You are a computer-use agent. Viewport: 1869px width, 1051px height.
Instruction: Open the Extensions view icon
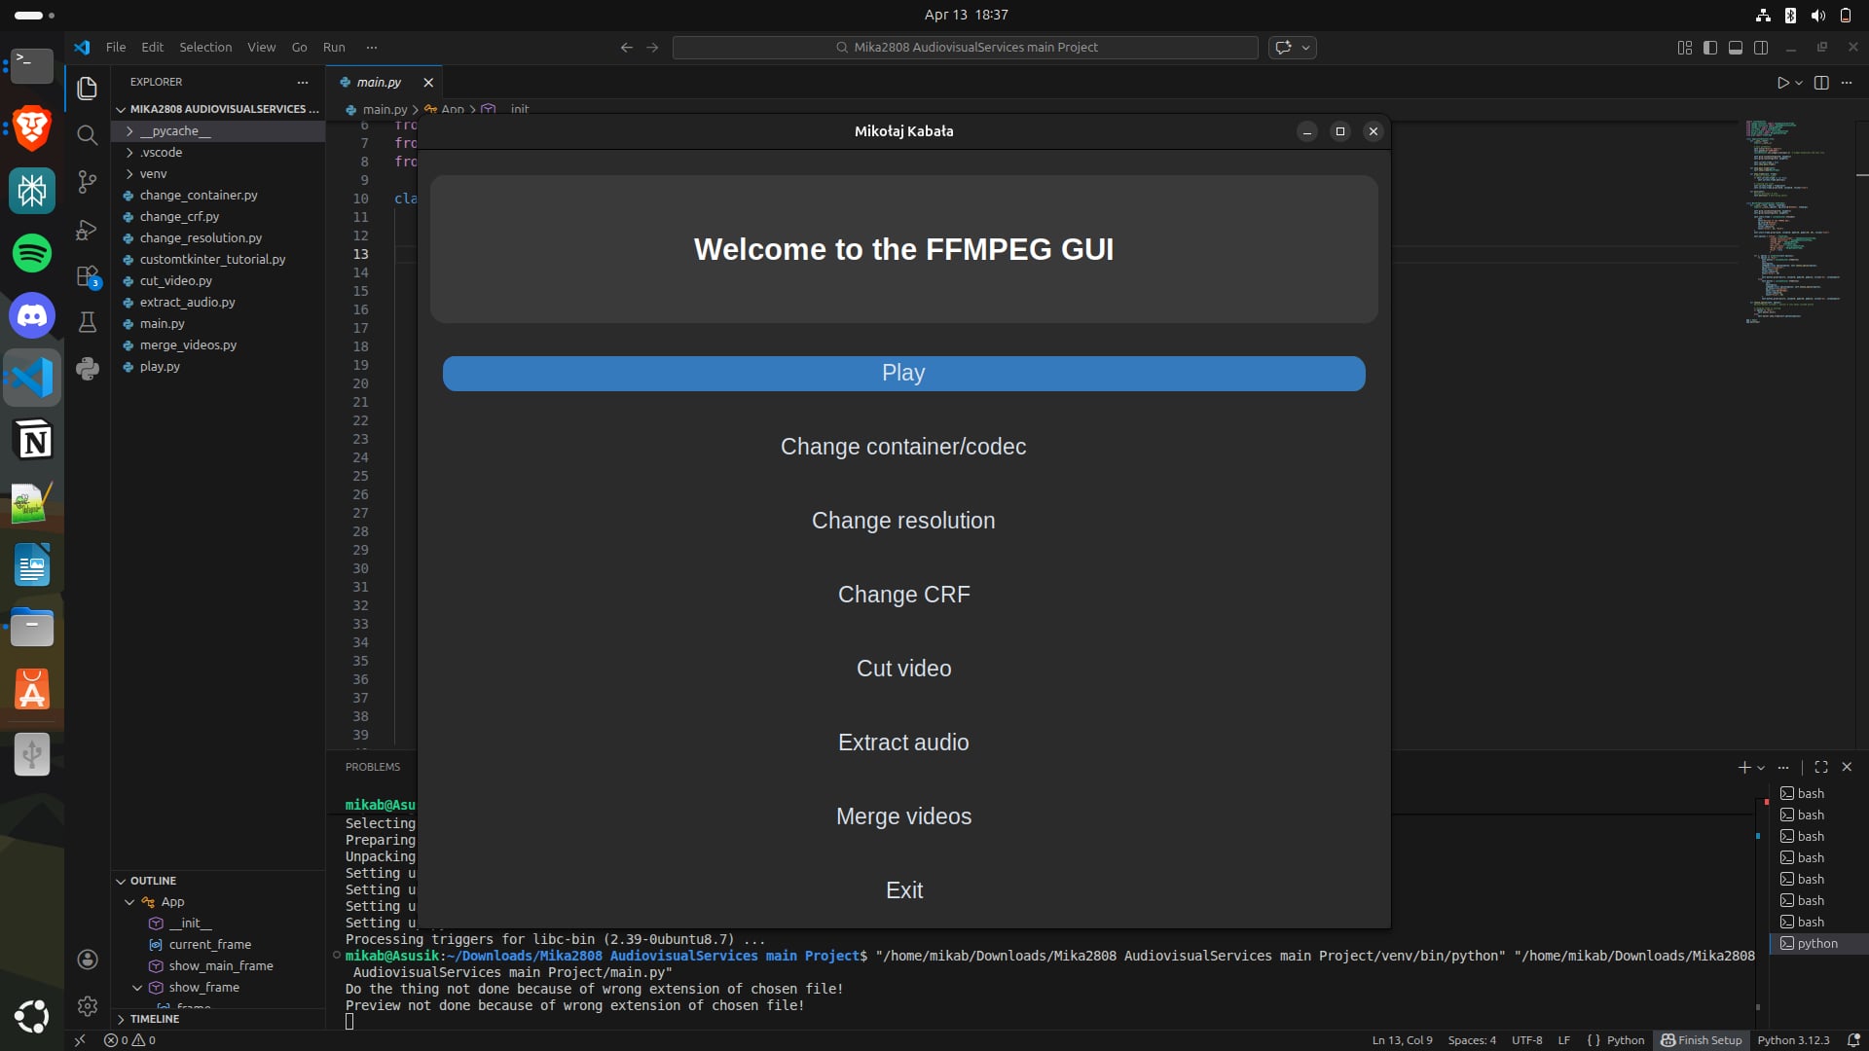[x=88, y=276]
